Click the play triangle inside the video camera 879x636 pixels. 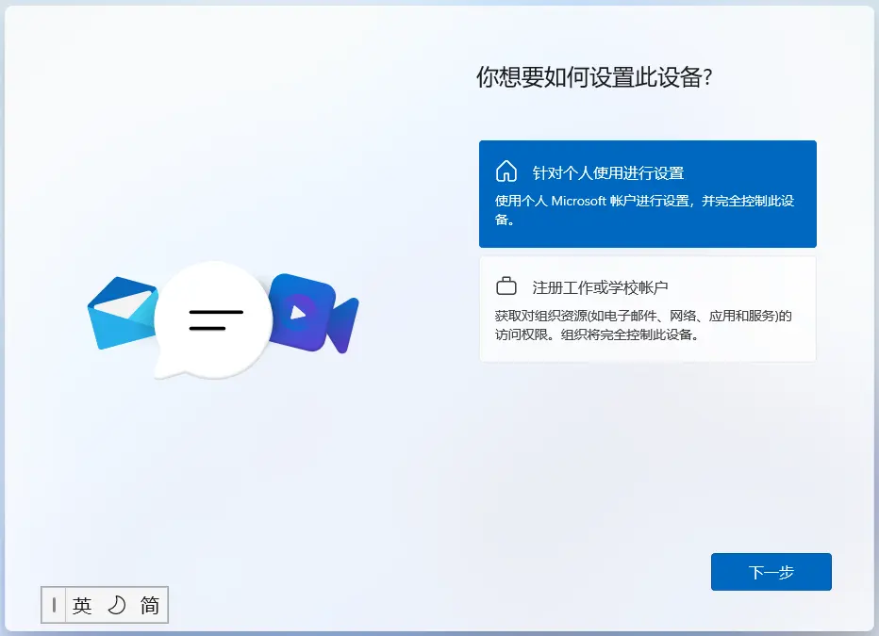tap(298, 311)
